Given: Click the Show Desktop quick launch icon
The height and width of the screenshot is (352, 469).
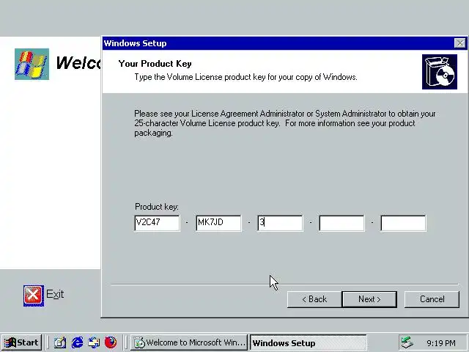Looking at the screenshot, I should (x=60, y=342).
